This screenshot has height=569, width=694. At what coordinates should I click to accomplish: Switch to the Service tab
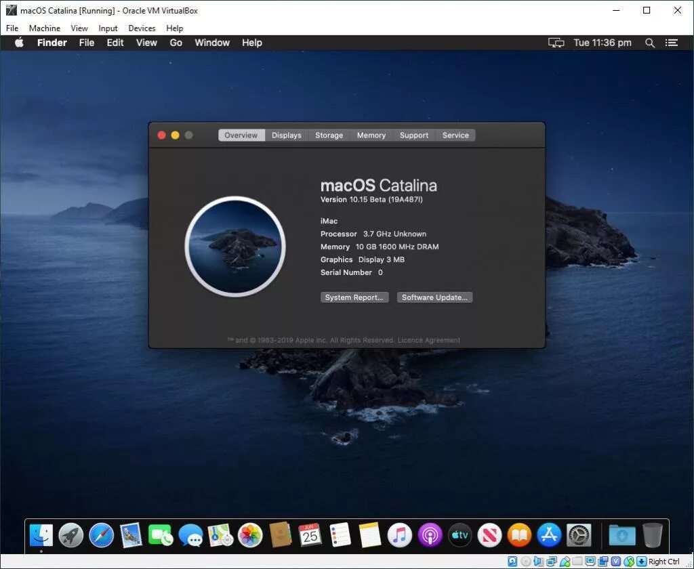point(455,135)
